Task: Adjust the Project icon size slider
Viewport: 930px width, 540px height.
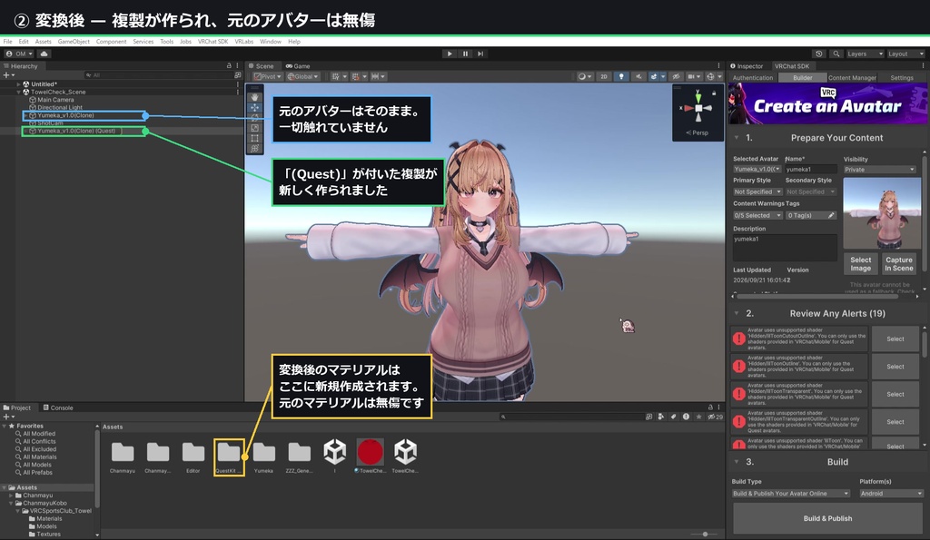Action: click(705, 534)
